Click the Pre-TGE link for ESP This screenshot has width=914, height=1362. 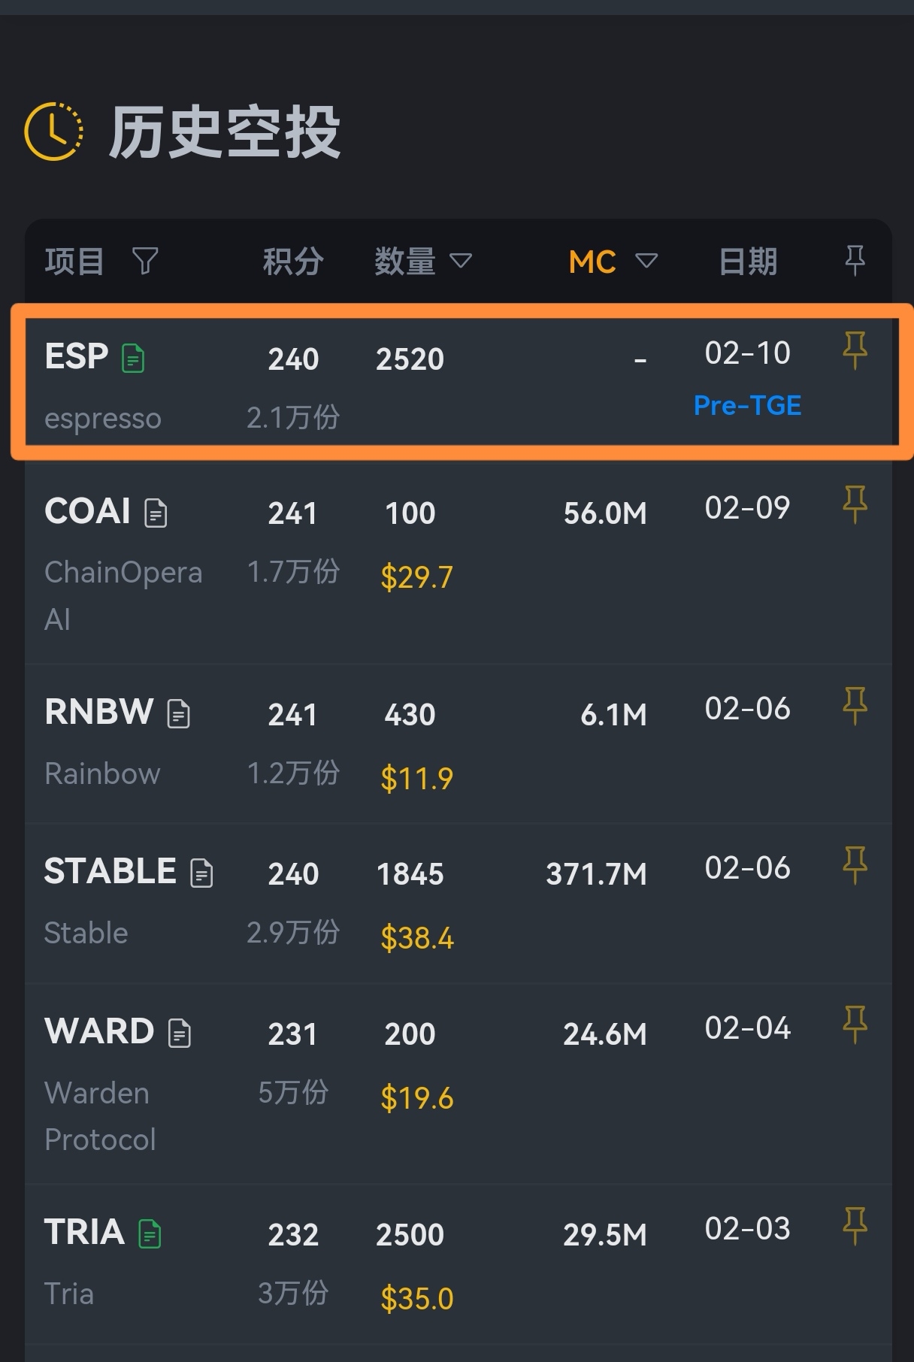coord(747,406)
